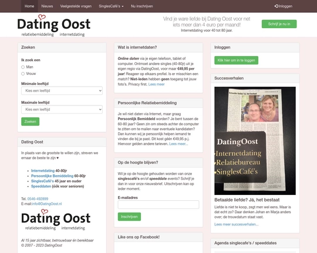This screenshot has height=253, width=317.
Task: Click Inloggen in the top navbar
Action: [x=283, y=6]
